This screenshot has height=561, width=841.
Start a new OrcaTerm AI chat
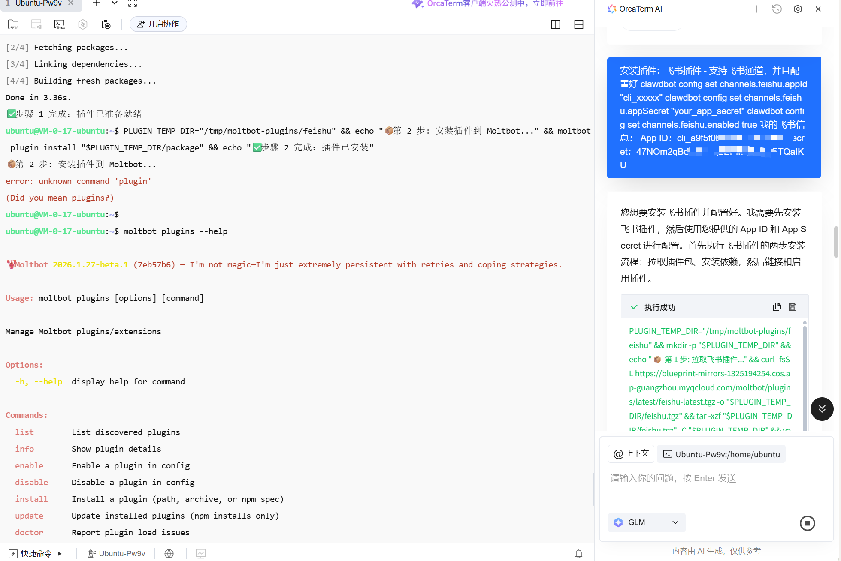point(756,9)
